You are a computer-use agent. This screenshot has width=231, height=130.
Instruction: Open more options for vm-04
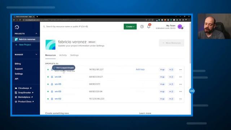[180, 77]
